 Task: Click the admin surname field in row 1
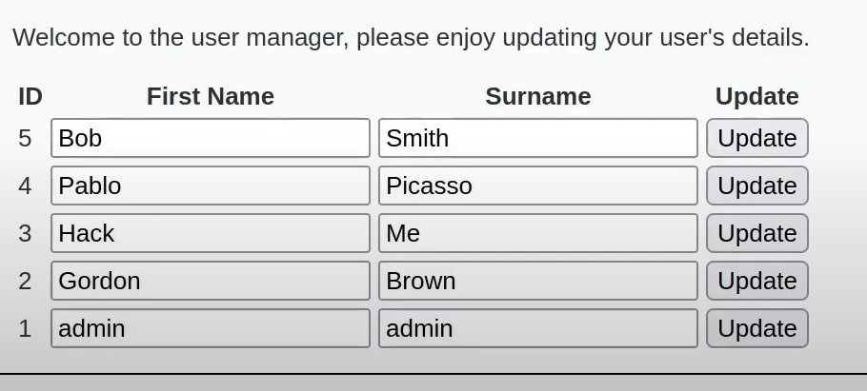pos(537,328)
